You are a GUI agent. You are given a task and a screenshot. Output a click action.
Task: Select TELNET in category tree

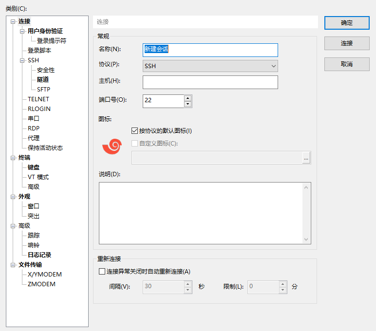click(38, 99)
